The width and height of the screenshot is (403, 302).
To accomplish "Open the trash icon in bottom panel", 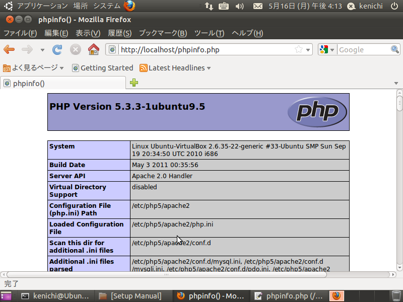I will click(396, 296).
